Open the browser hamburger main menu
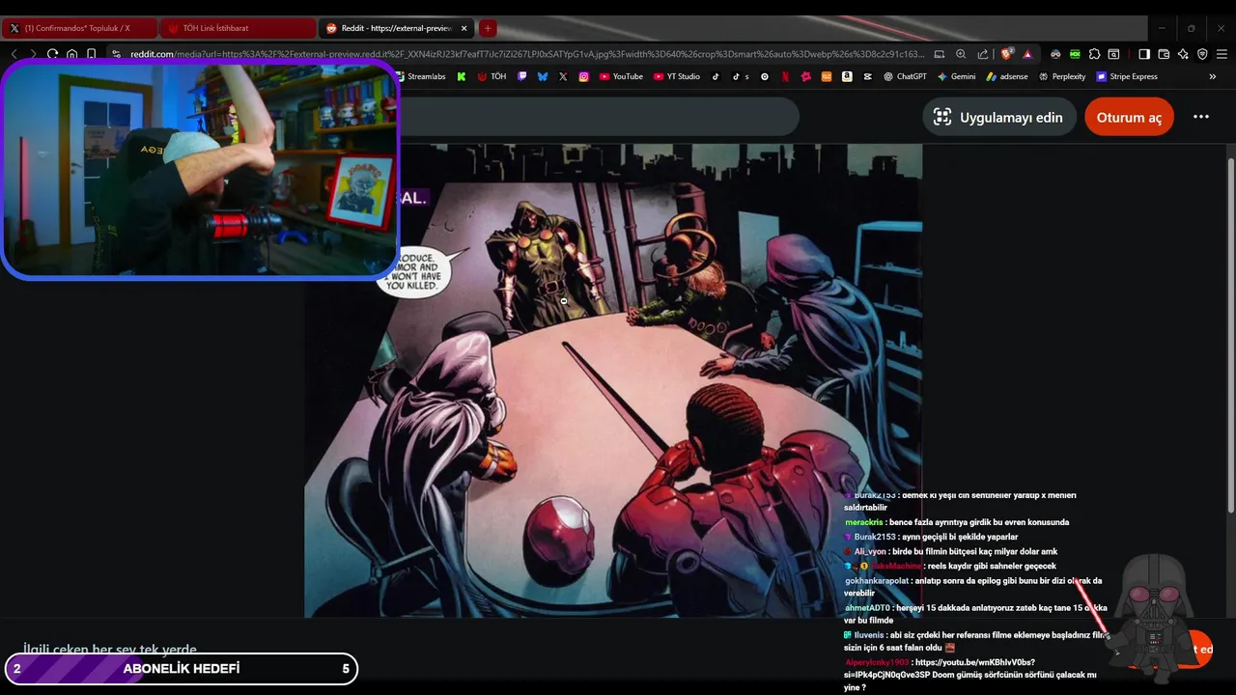Screen dimensions: 1236x695 (1222, 54)
